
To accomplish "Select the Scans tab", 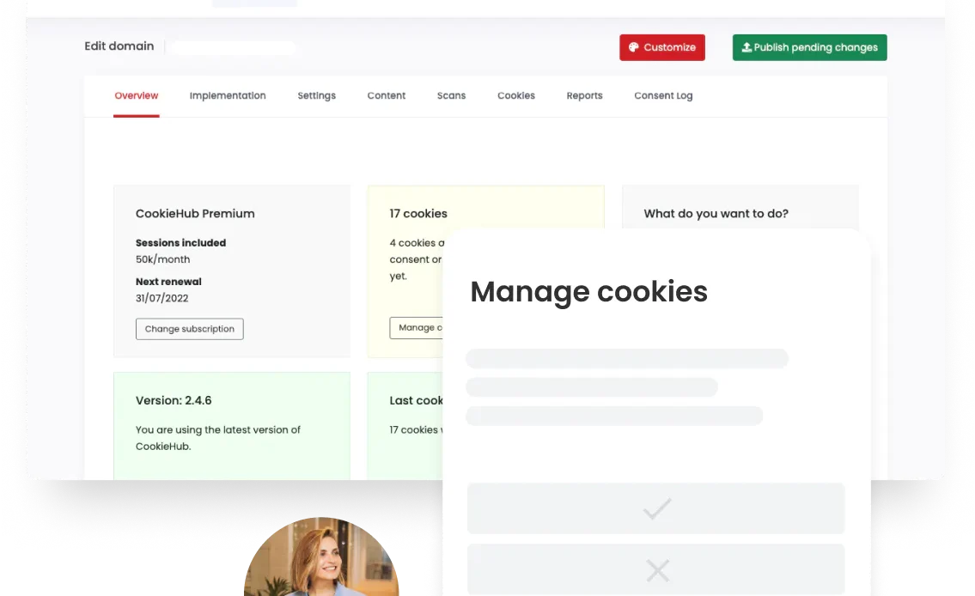I will tap(452, 95).
